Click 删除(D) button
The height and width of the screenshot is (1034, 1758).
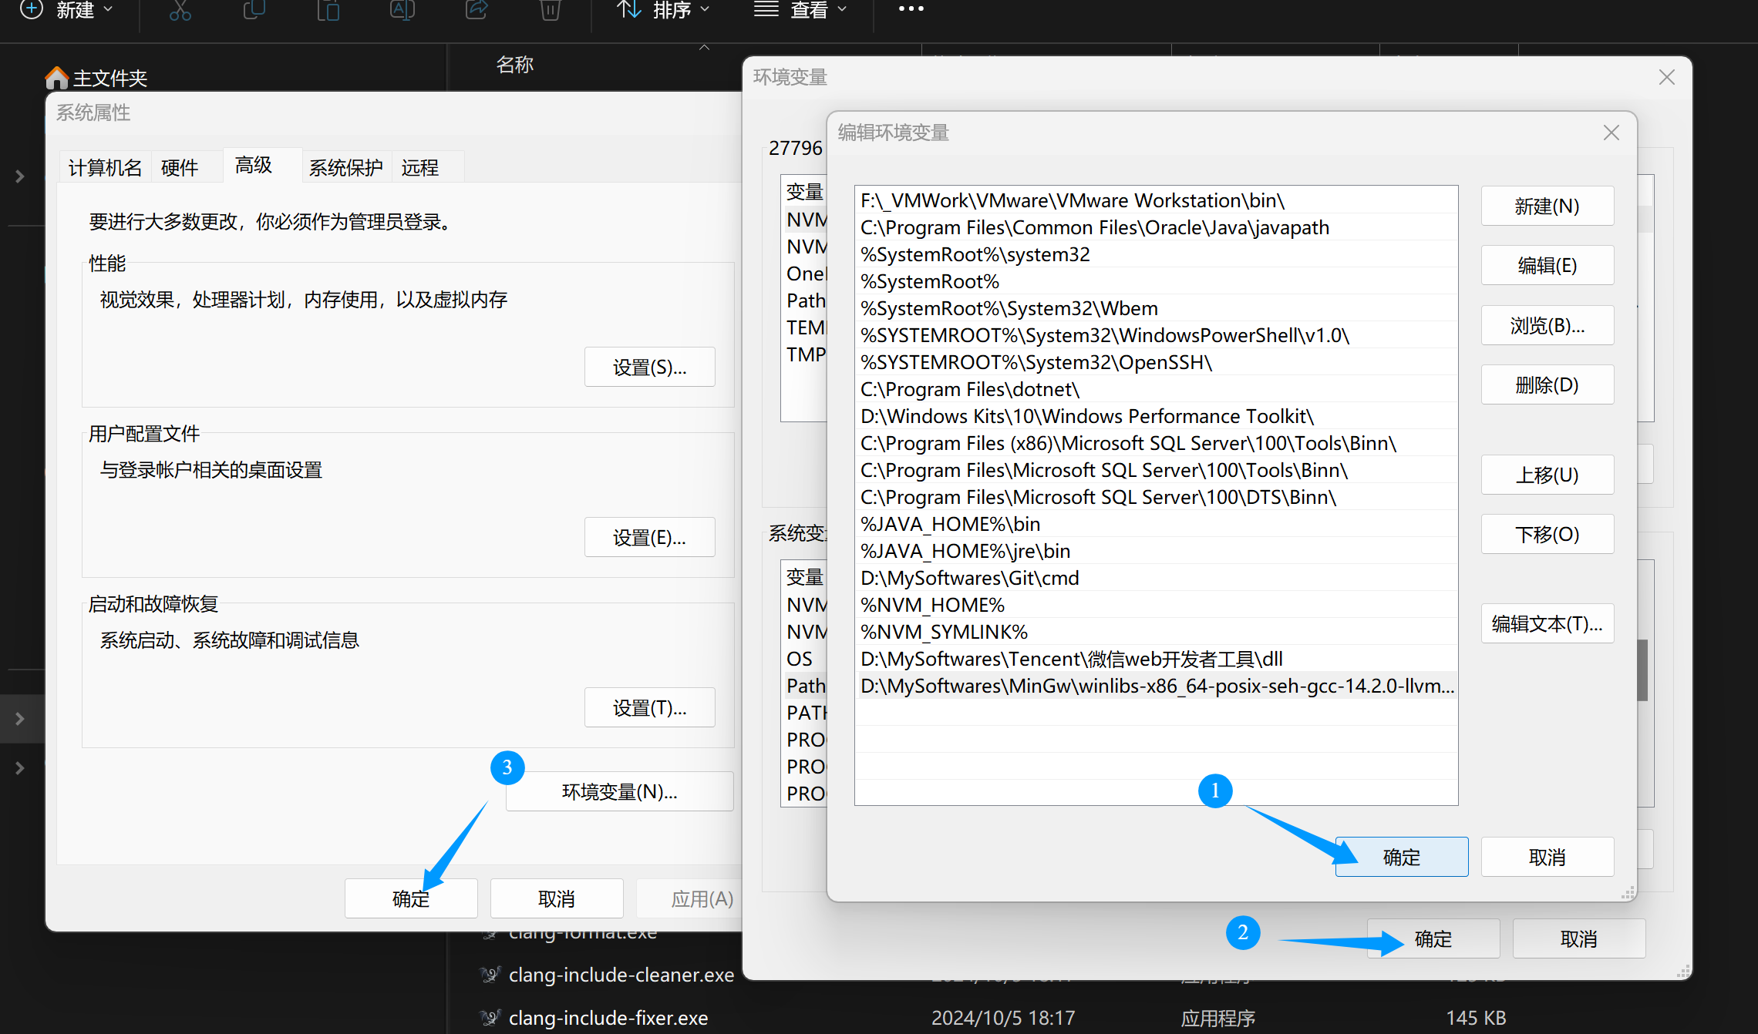tap(1548, 384)
